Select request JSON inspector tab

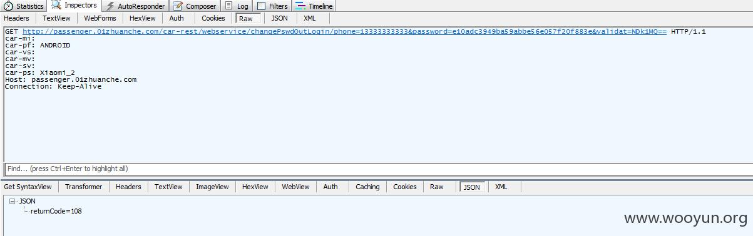(x=280, y=19)
